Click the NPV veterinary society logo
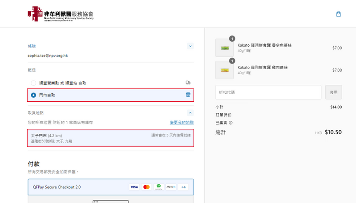Viewport: 356px width, 203px height. pos(61,14)
